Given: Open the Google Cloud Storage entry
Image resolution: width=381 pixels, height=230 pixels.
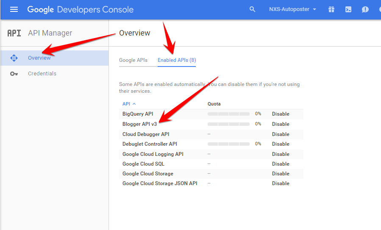Looking at the screenshot, I should coord(148,174).
